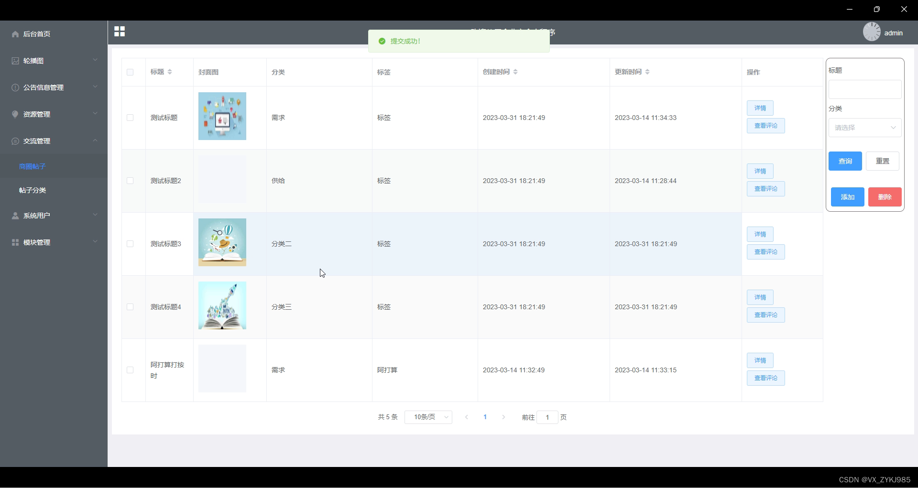
Task: Expand the 系统用户 menu chevron
Action: click(x=95, y=215)
